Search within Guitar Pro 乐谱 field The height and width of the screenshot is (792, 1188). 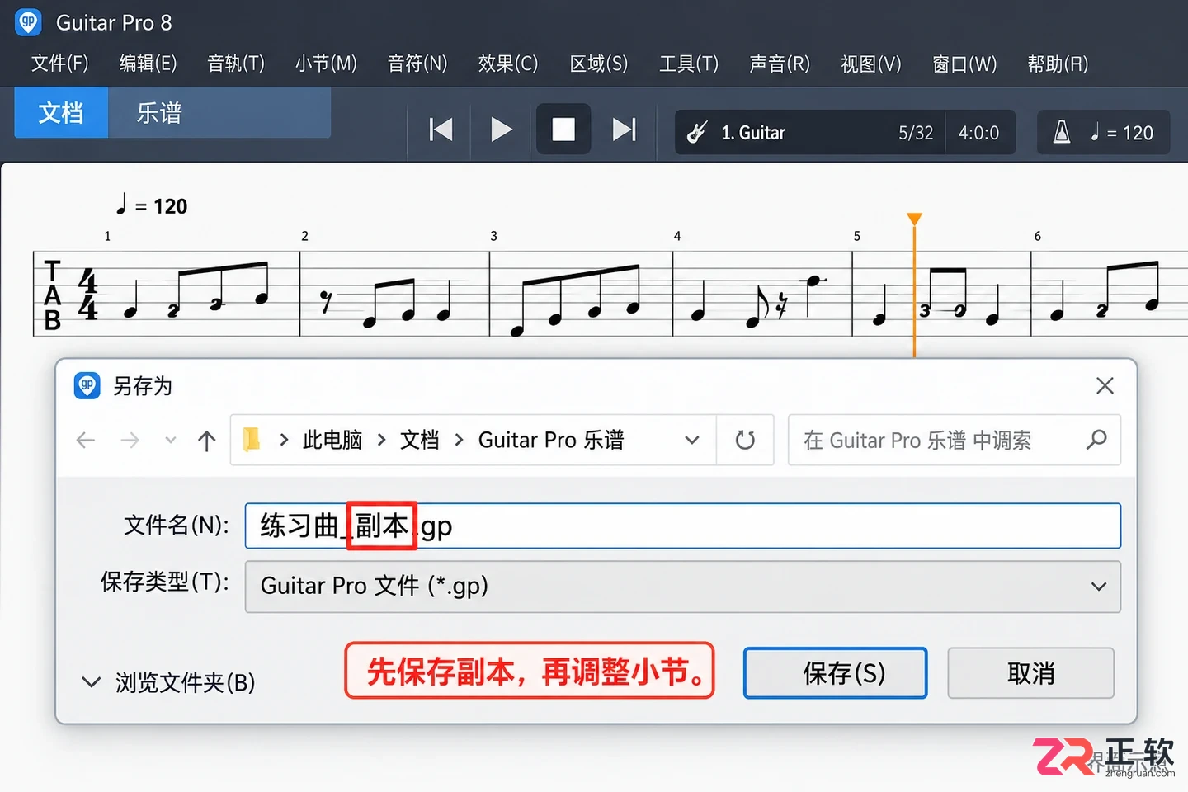pos(954,440)
